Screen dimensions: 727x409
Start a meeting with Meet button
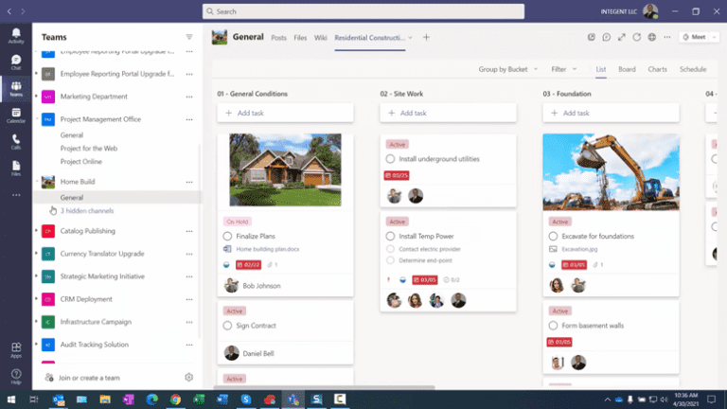coord(694,37)
